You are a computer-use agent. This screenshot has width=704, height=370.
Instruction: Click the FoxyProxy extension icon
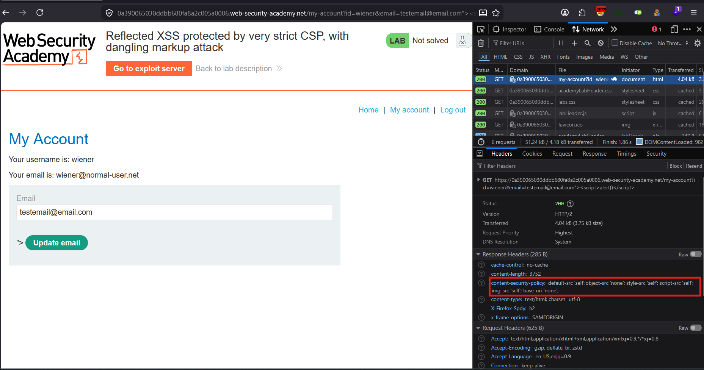click(x=601, y=12)
